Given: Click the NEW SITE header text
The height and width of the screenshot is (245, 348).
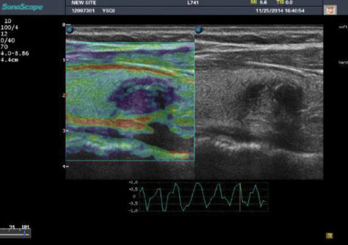Looking at the screenshot, I should 84,3.
